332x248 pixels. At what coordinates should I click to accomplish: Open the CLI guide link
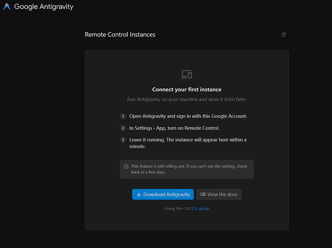[x=200, y=208]
